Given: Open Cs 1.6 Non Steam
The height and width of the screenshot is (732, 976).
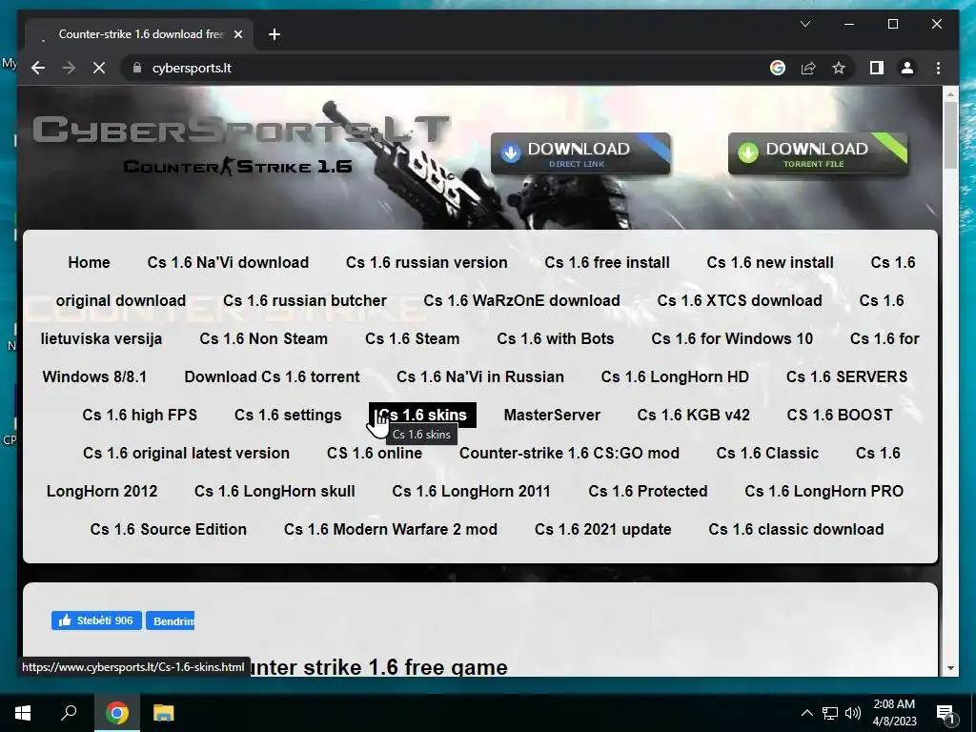Looking at the screenshot, I should (x=263, y=338).
